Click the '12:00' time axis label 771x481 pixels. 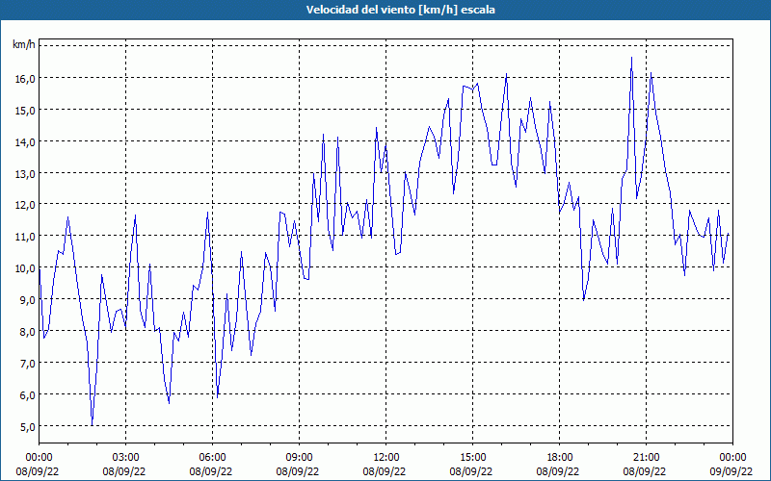coord(386,458)
